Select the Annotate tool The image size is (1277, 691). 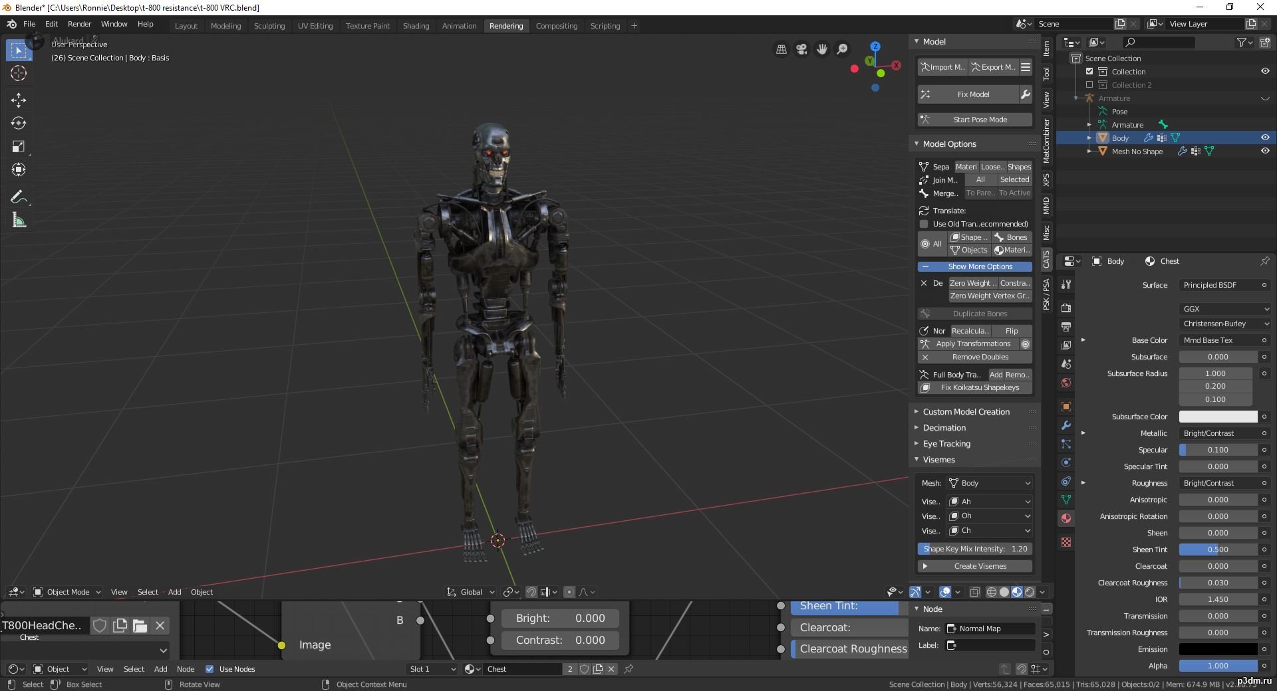point(19,197)
